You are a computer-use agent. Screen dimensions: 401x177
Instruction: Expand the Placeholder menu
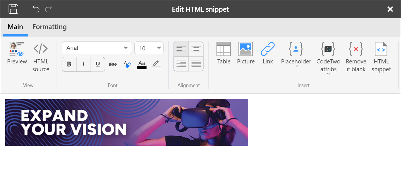click(296, 54)
